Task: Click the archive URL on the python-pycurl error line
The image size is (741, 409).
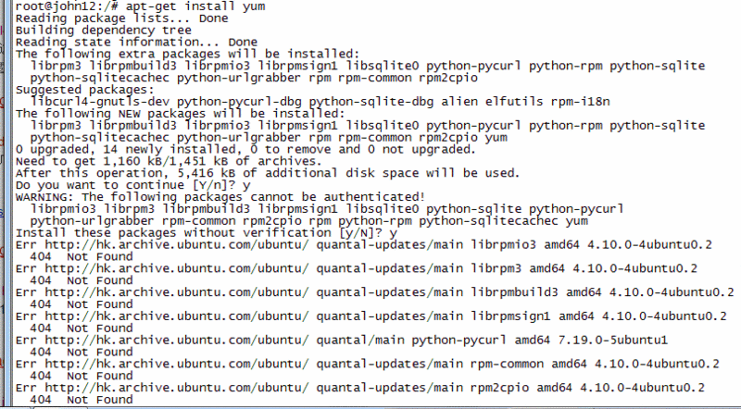Action: 177,340
